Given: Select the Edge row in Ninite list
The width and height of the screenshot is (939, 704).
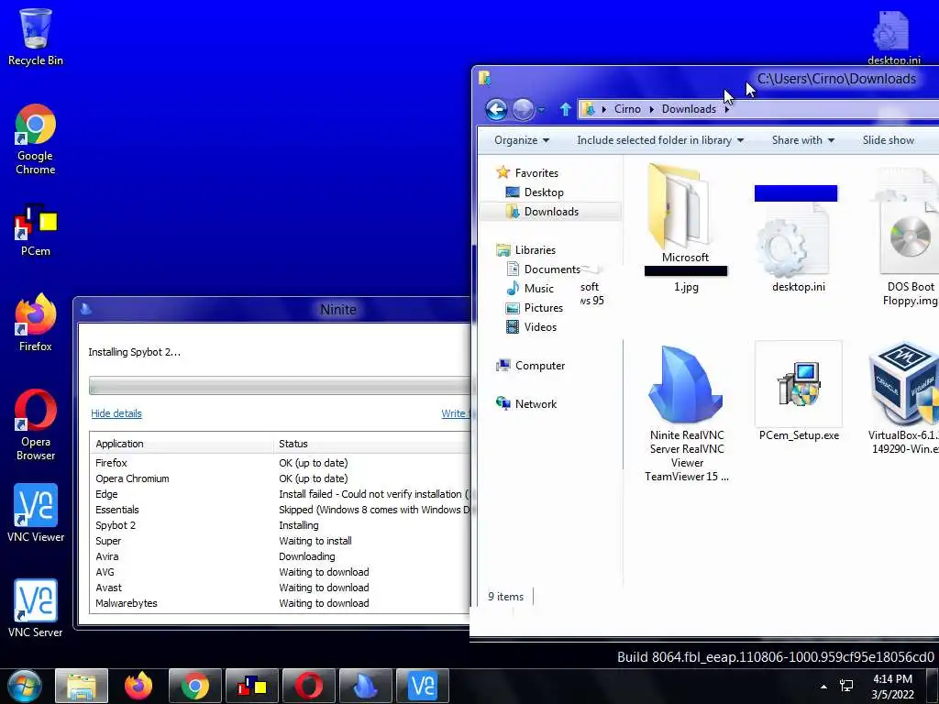Looking at the screenshot, I should tap(280, 494).
